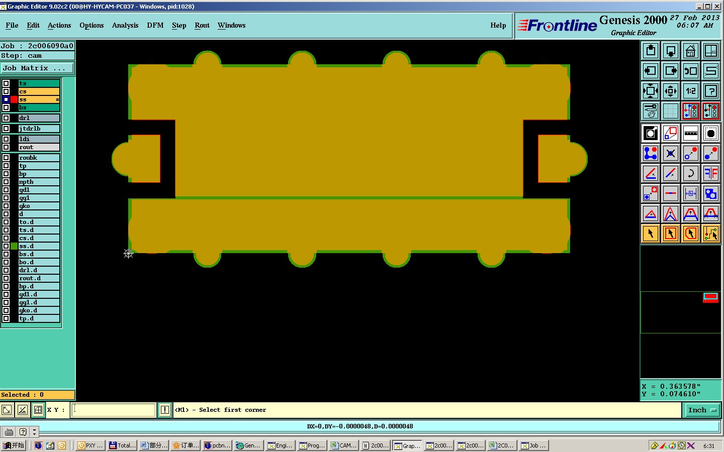Click the blue connected nodes tool icon

coord(651,153)
